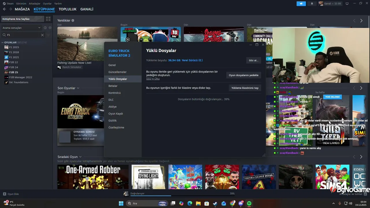Go forward with the right navigation arrow
The width and height of the screenshot is (370, 208).
click(10, 9)
